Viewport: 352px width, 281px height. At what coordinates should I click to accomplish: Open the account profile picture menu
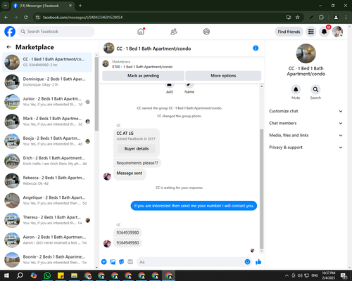337,32
